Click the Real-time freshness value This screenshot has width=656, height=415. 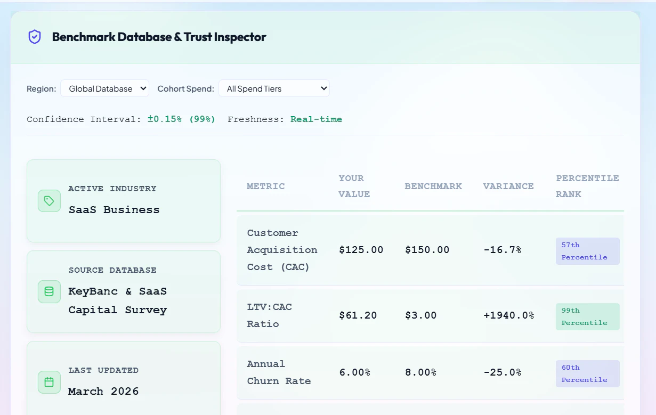[x=317, y=119]
